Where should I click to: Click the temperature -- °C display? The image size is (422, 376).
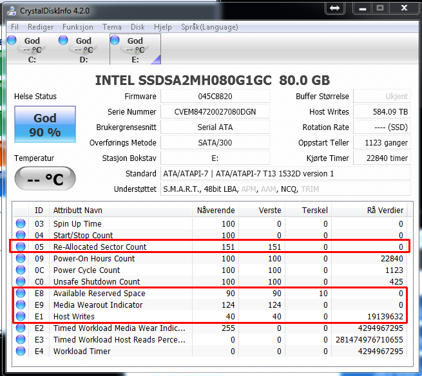(45, 178)
